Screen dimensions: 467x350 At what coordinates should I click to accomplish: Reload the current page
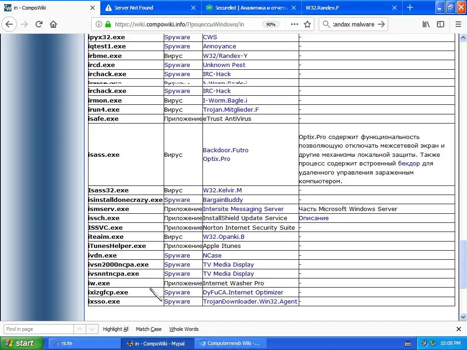coord(39,24)
